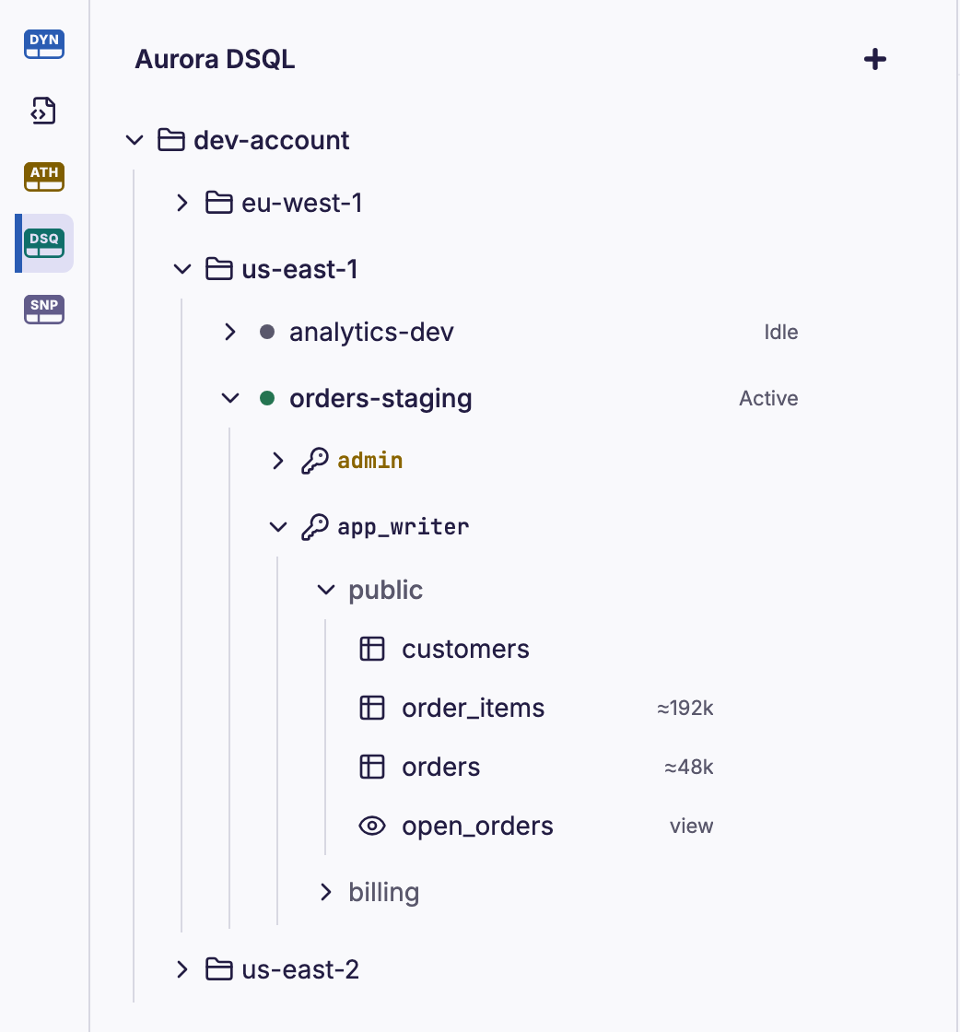Select the billing schema

coord(384,893)
